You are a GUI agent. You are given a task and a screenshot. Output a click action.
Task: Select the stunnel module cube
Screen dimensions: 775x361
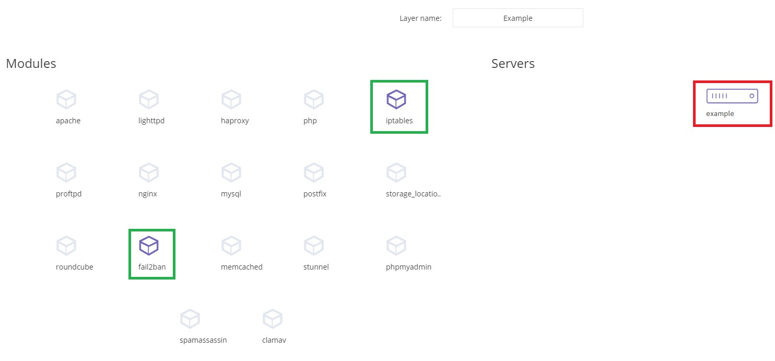coord(314,246)
